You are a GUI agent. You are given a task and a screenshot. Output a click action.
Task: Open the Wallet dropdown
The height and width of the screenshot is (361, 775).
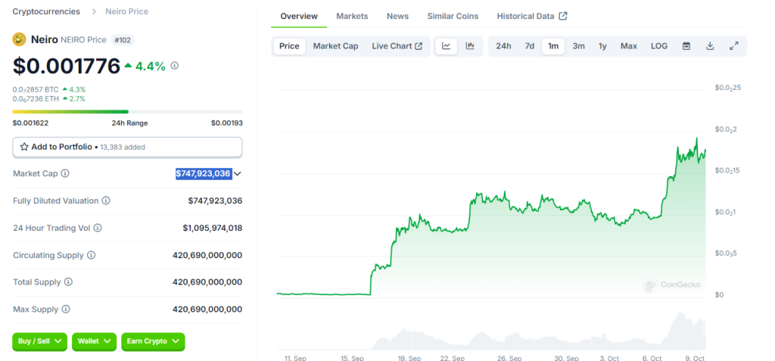click(x=95, y=341)
